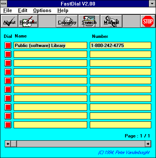Click the scrollbar right arrow
Viewport: 156px width, 158px height.
click(148, 144)
